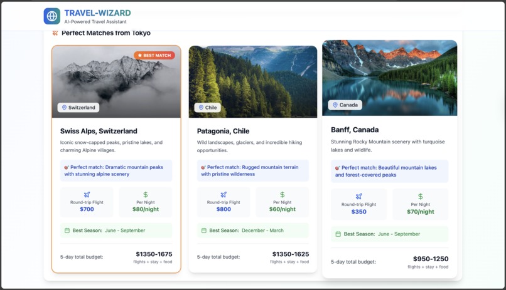The image size is (506, 290).
Task: Click June - September in Banff card
Action: (399, 234)
